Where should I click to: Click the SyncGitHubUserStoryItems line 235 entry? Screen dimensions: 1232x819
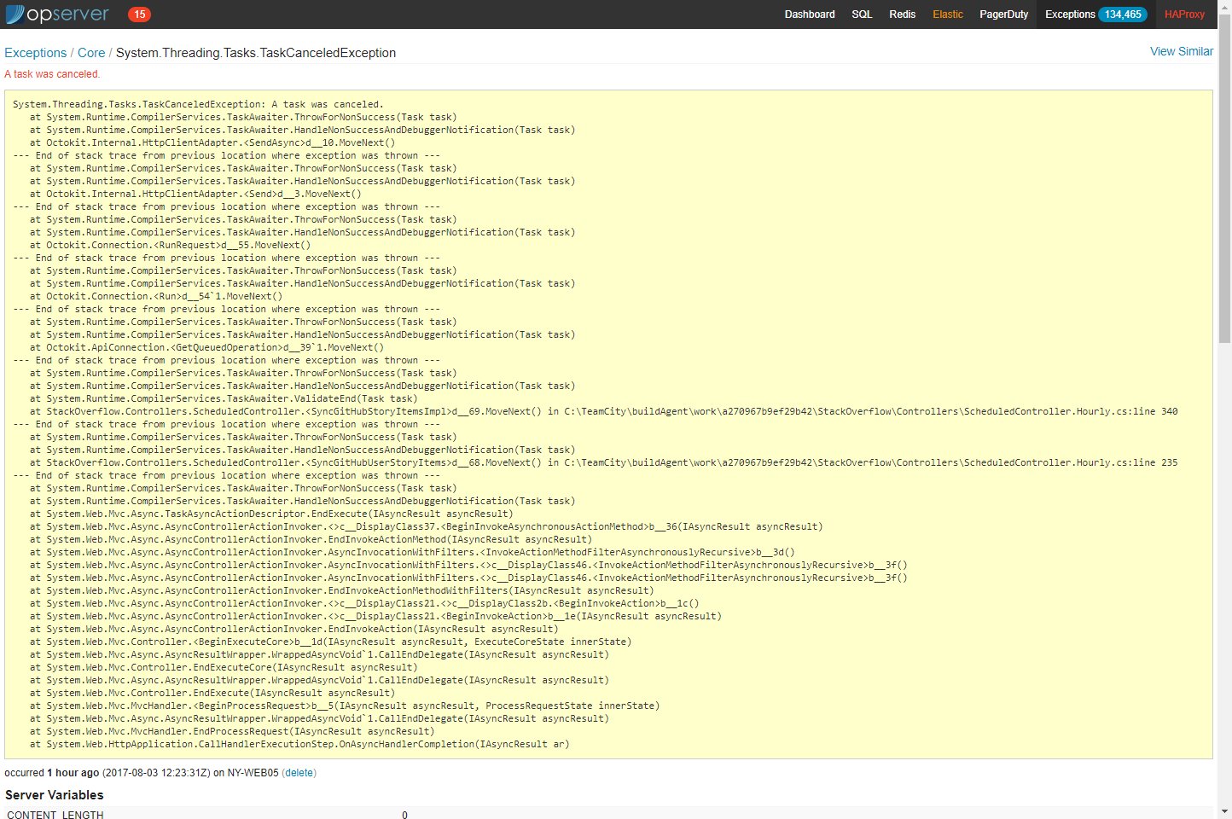click(x=604, y=462)
